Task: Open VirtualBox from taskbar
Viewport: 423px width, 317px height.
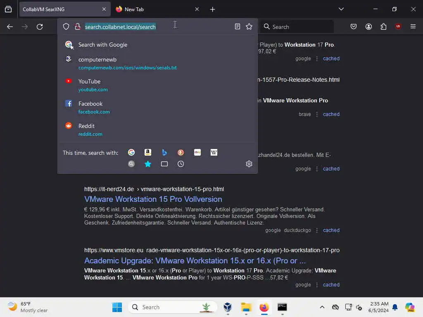Action: click(x=228, y=307)
